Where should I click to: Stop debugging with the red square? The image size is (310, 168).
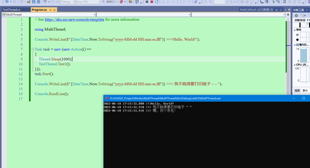[152, 2]
